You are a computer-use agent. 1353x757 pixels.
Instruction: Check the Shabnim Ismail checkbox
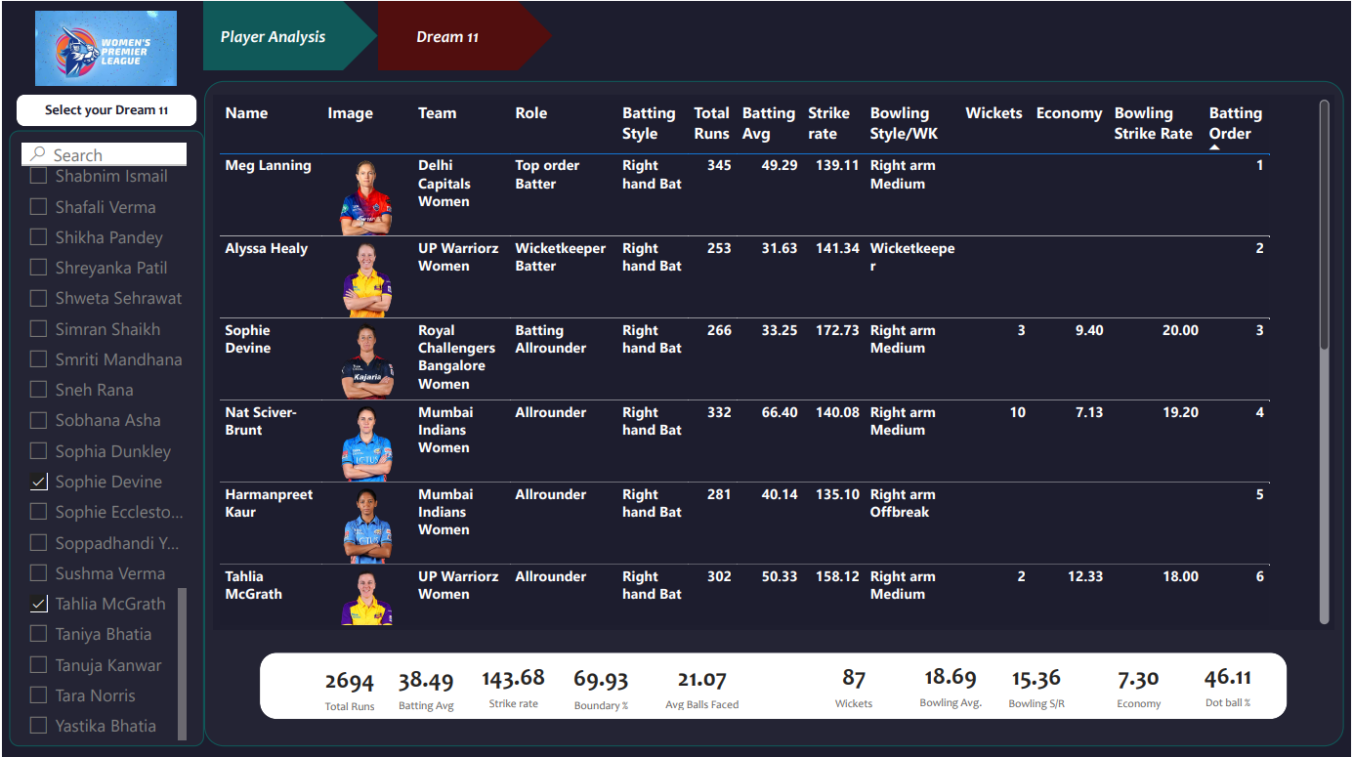pos(38,177)
